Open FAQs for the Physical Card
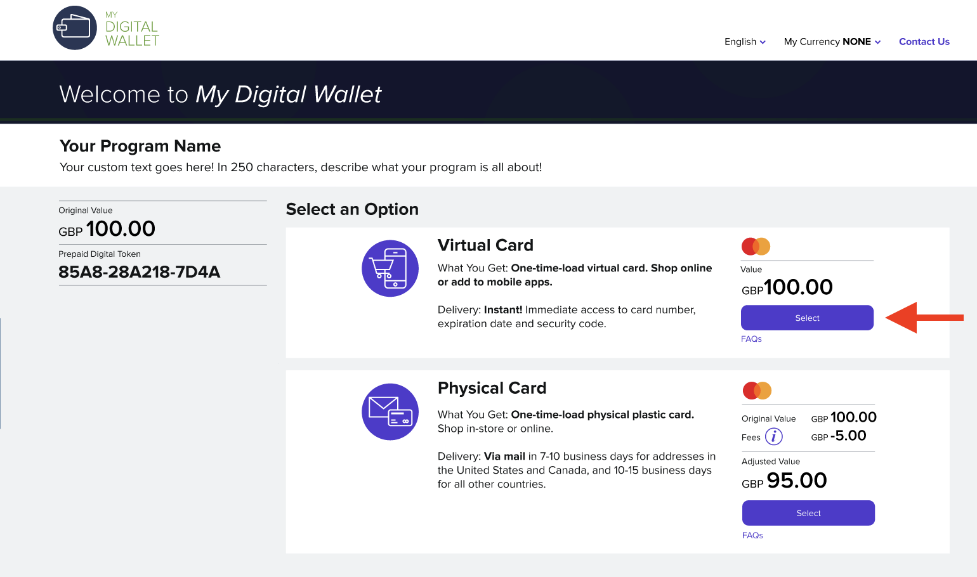This screenshot has height=577, width=977. 752,536
